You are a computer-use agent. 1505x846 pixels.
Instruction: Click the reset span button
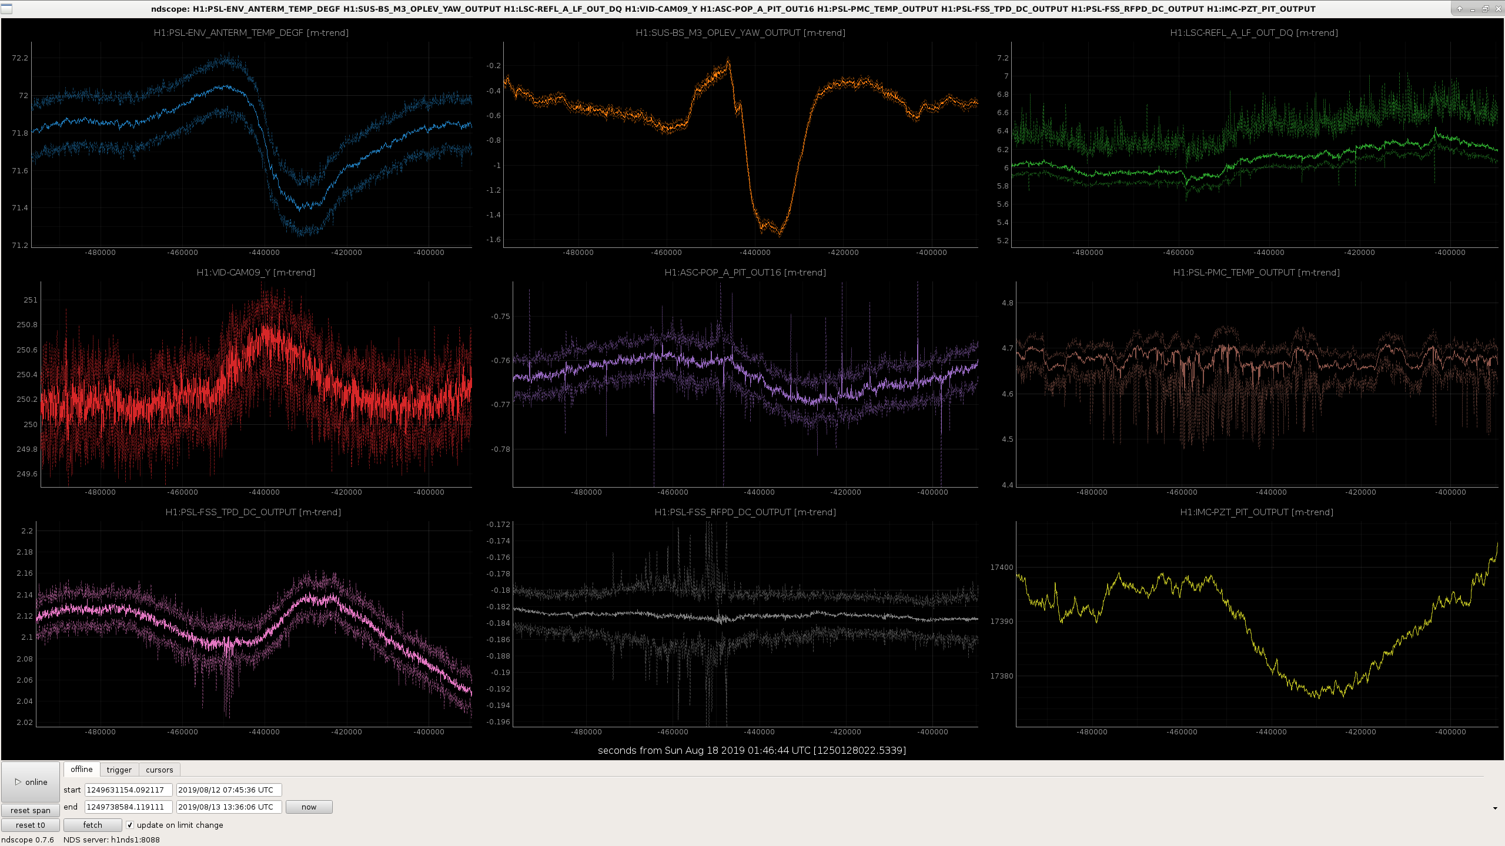pyautogui.click(x=31, y=810)
